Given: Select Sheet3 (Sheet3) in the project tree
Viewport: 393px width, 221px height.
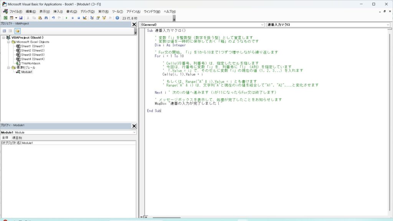Looking at the screenshot, I should pos(33,55).
